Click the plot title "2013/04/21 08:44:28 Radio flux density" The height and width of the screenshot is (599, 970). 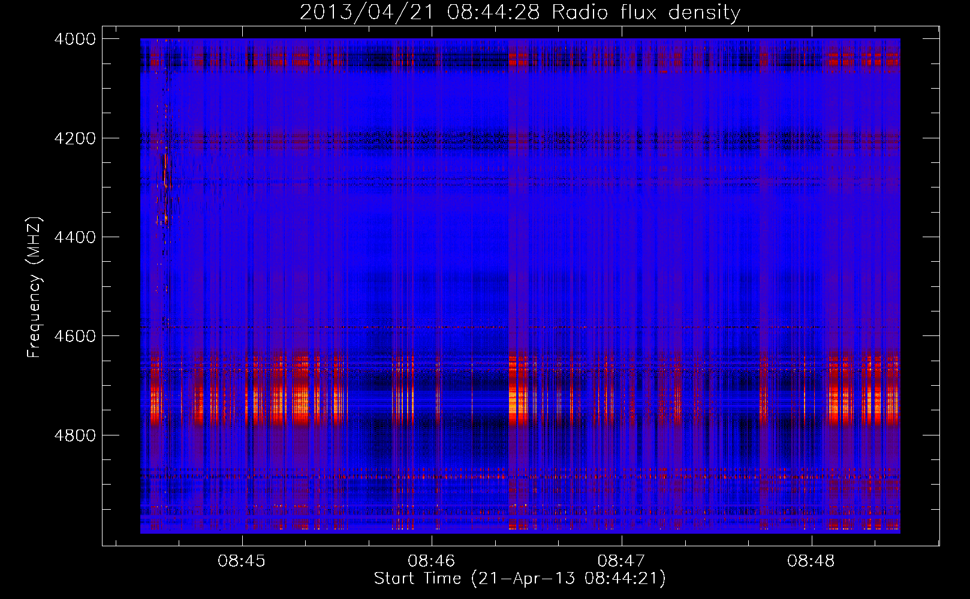(x=520, y=12)
